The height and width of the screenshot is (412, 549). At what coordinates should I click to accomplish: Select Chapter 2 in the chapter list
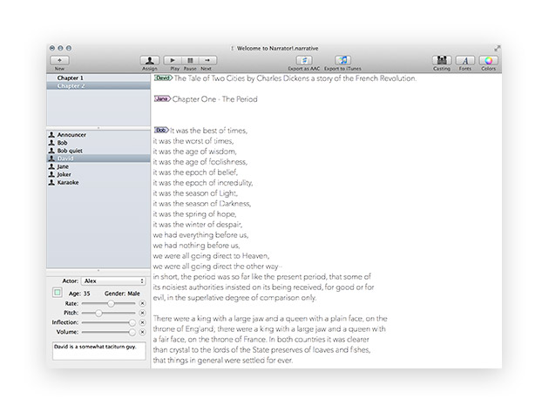pos(98,85)
